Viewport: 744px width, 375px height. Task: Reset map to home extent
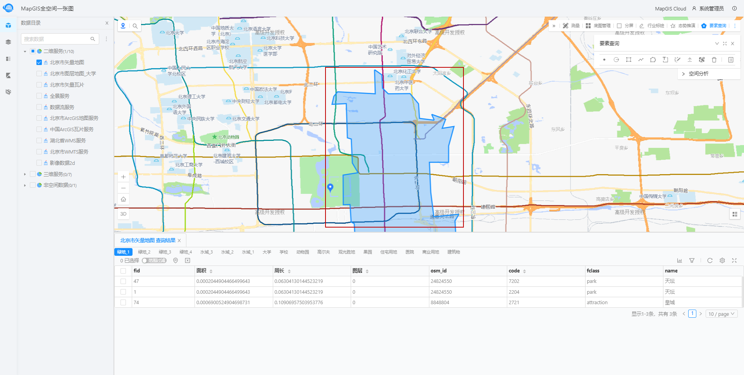click(123, 199)
